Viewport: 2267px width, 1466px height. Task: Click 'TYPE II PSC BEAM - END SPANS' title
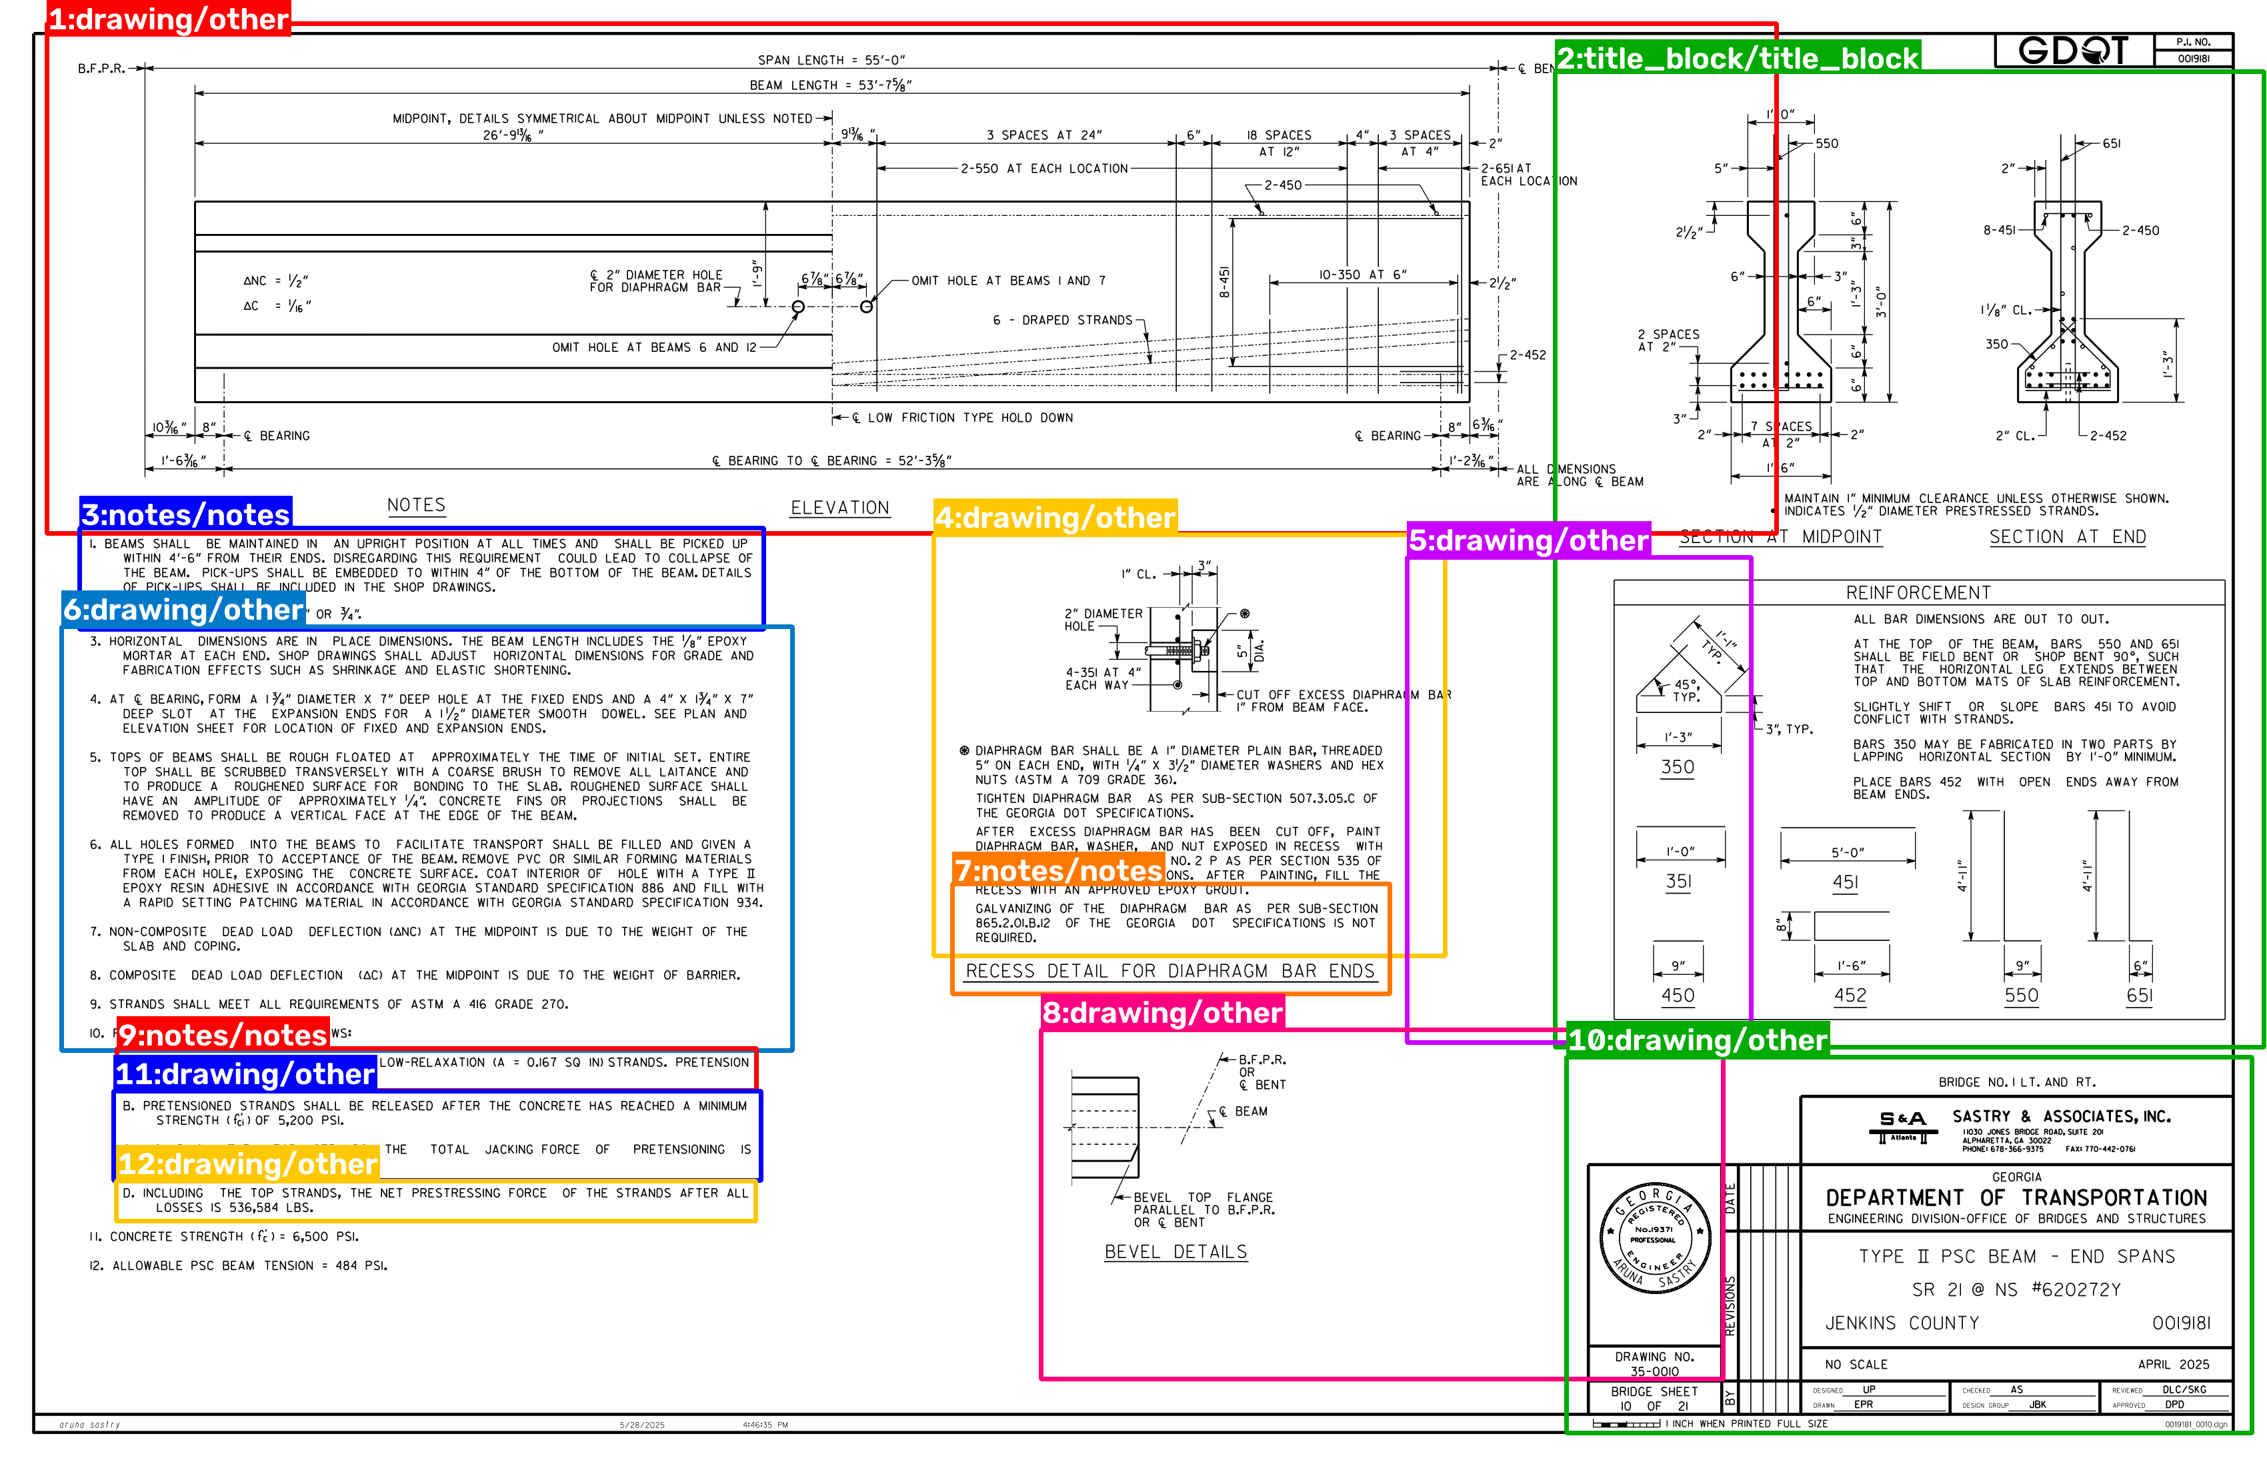point(2018,1257)
